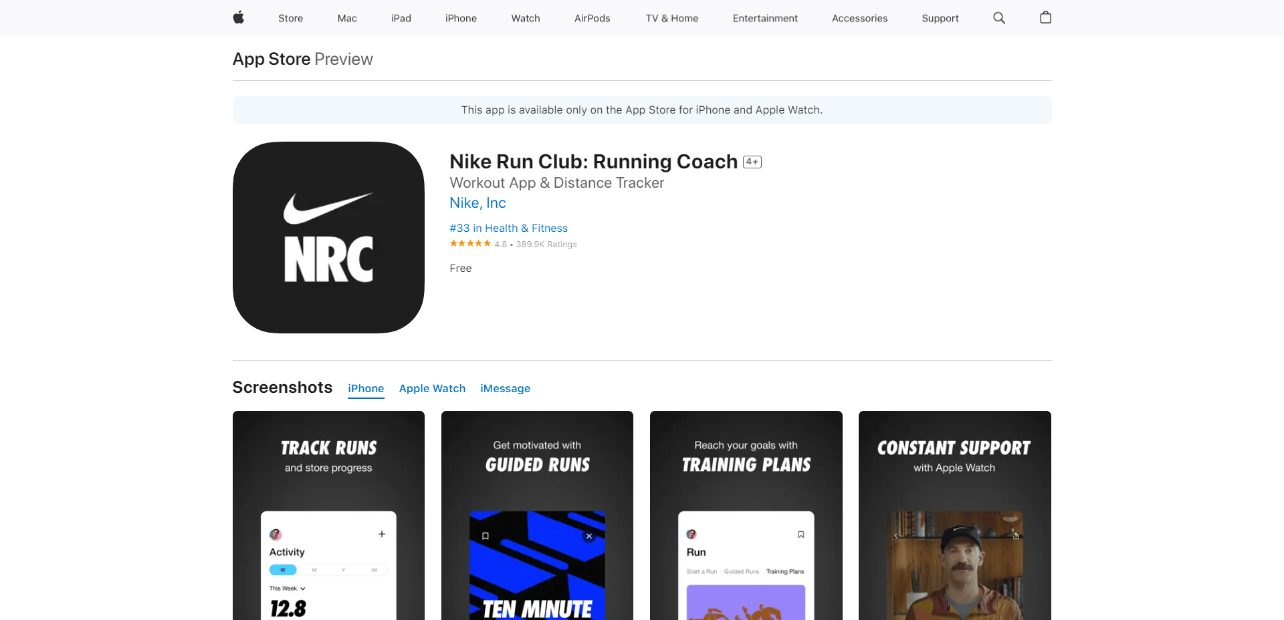Click the Nike Run Club: Running Coach title
1284x620 pixels.
point(594,162)
